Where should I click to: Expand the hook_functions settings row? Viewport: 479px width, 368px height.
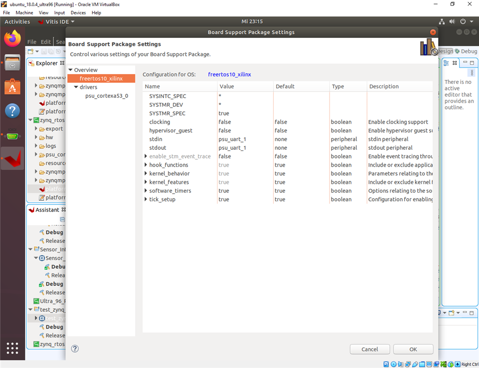pos(146,165)
